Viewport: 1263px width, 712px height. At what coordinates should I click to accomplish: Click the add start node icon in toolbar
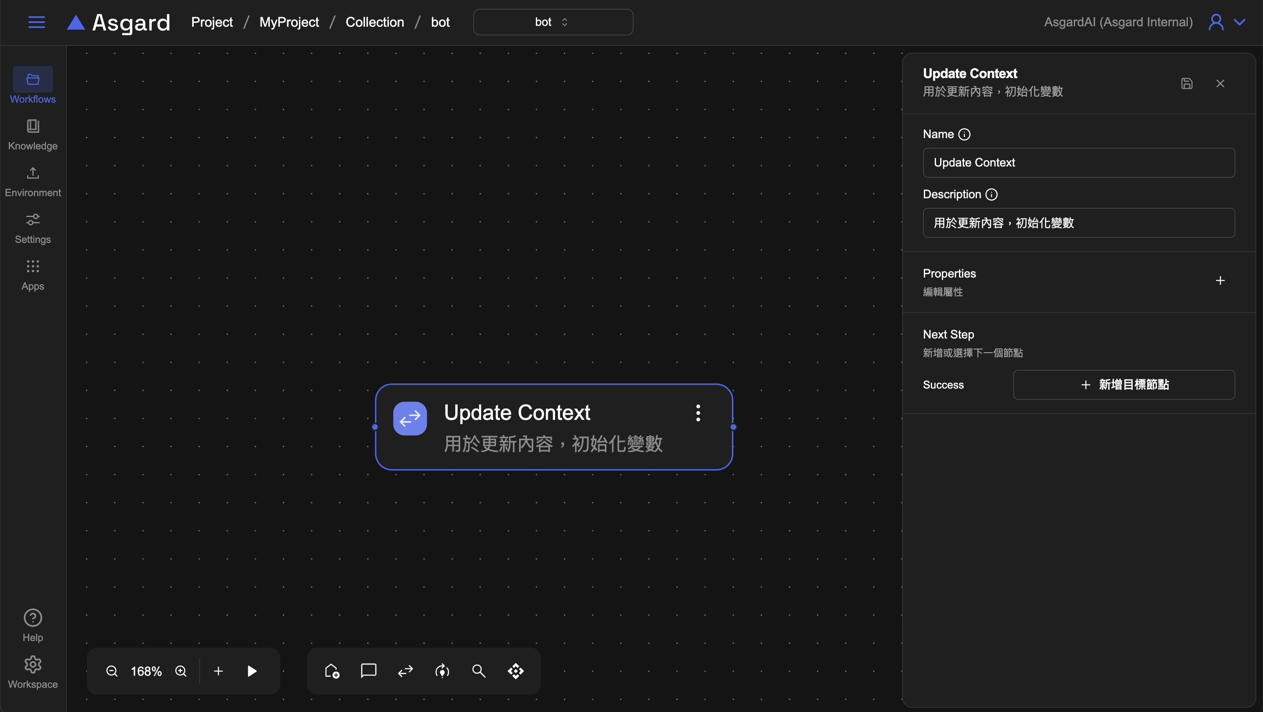tap(332, 671)
